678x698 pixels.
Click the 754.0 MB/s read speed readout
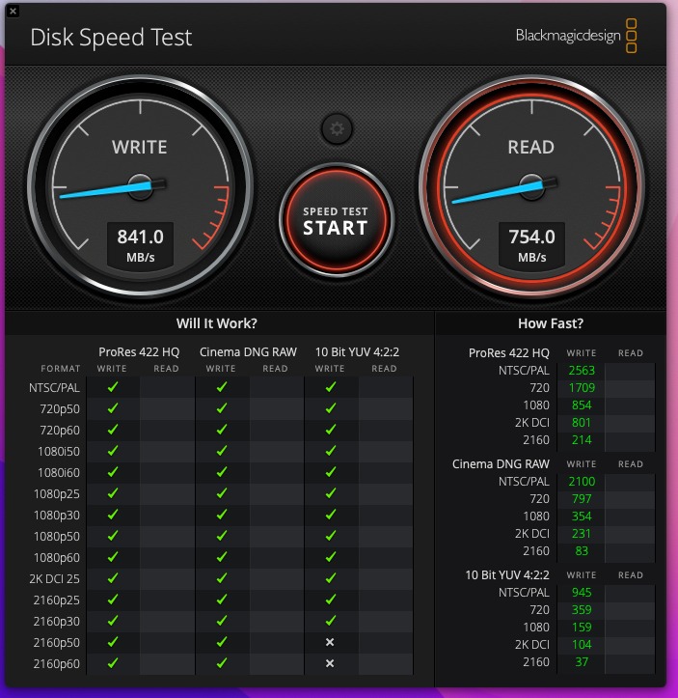[x=531, y=246]
